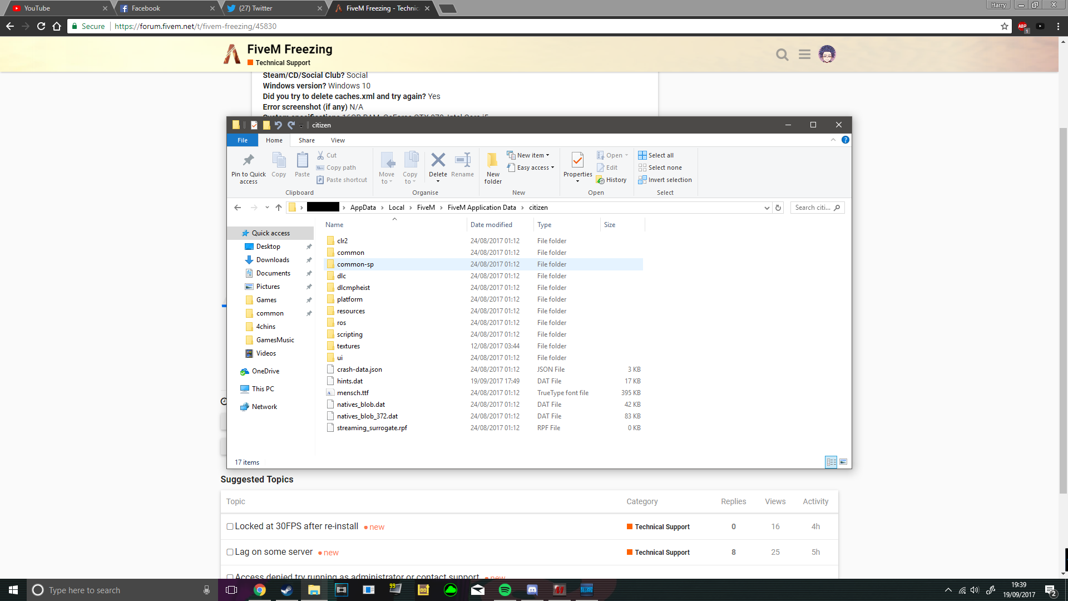Click Select all in ribbon
The height and width of the screenshot is (601, 1068).
pyautogui.click(x=656, y=155)
